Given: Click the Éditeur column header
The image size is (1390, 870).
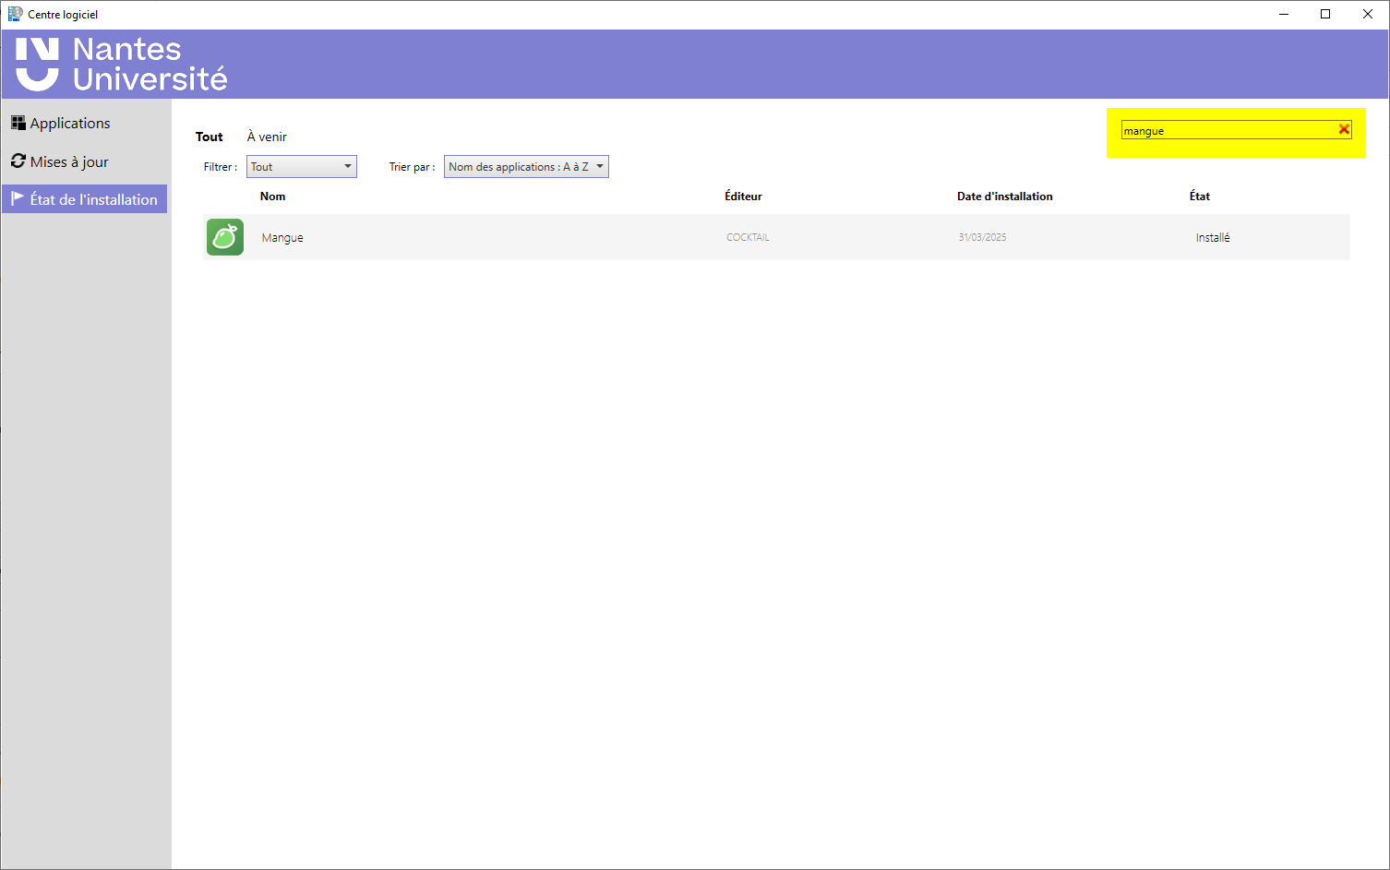Looking at the screenshot, I should point(744,196).
